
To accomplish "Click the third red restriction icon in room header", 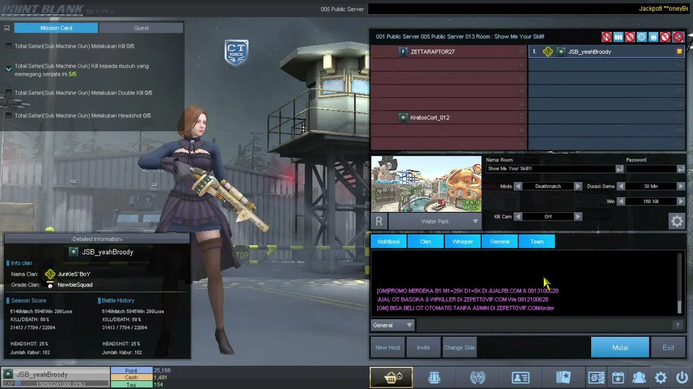I will [630, 37].
